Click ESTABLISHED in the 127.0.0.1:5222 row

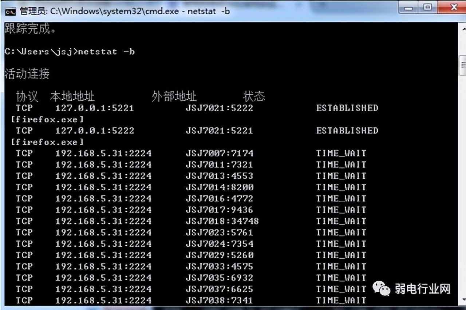(x=347, y=131)
